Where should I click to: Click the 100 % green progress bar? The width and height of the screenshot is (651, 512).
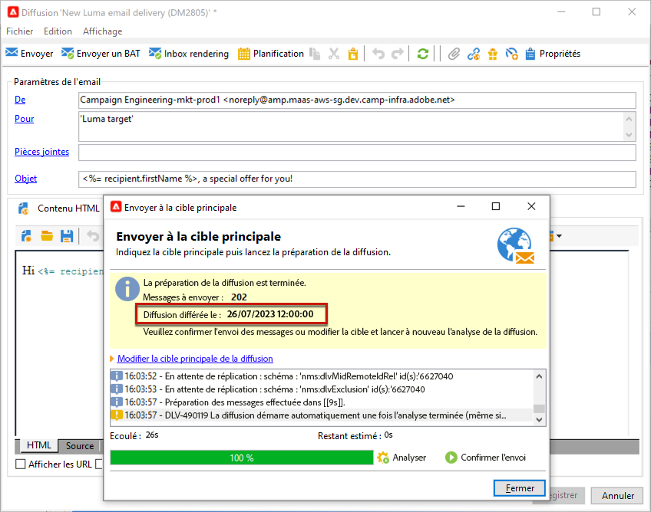pyautogui.click(x=242, y=458)
